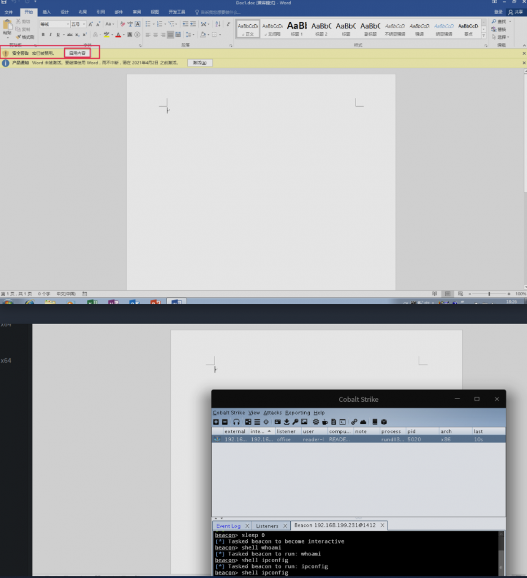Open Java applet attack coffee cup icon
This screenshot has height=578, width=527.
324,422
